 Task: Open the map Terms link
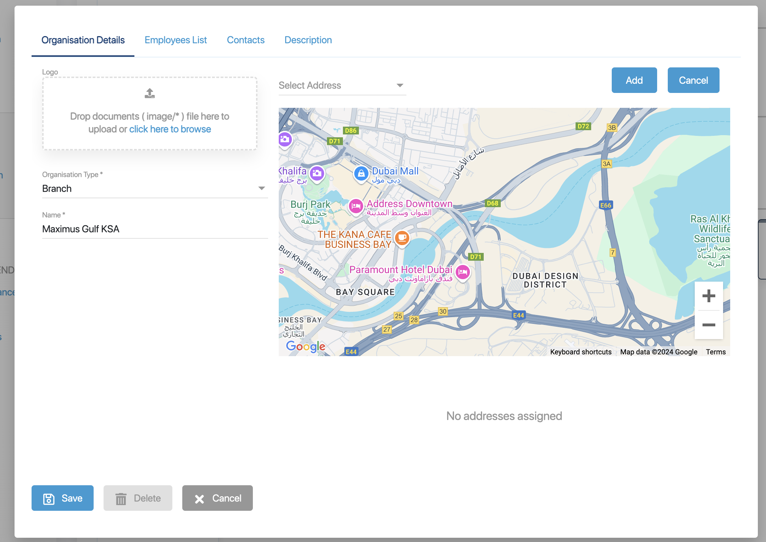pos(716,352)
